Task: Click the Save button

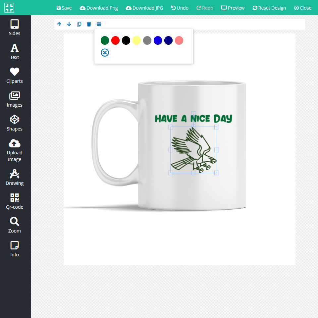Action: click(x=64, y=8)
